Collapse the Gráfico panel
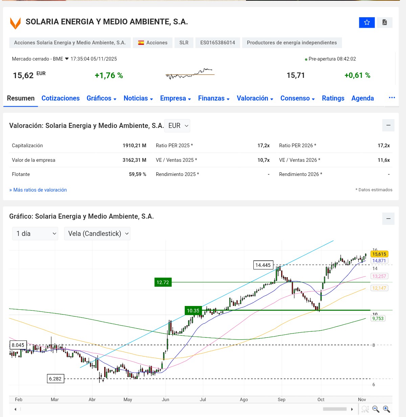Screen dimensions: 406x417 (x=388, y=219)
